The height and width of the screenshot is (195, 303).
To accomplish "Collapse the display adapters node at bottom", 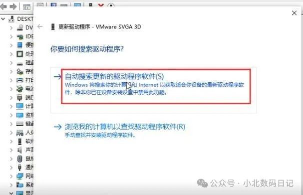I will click(x=11, y=193).
